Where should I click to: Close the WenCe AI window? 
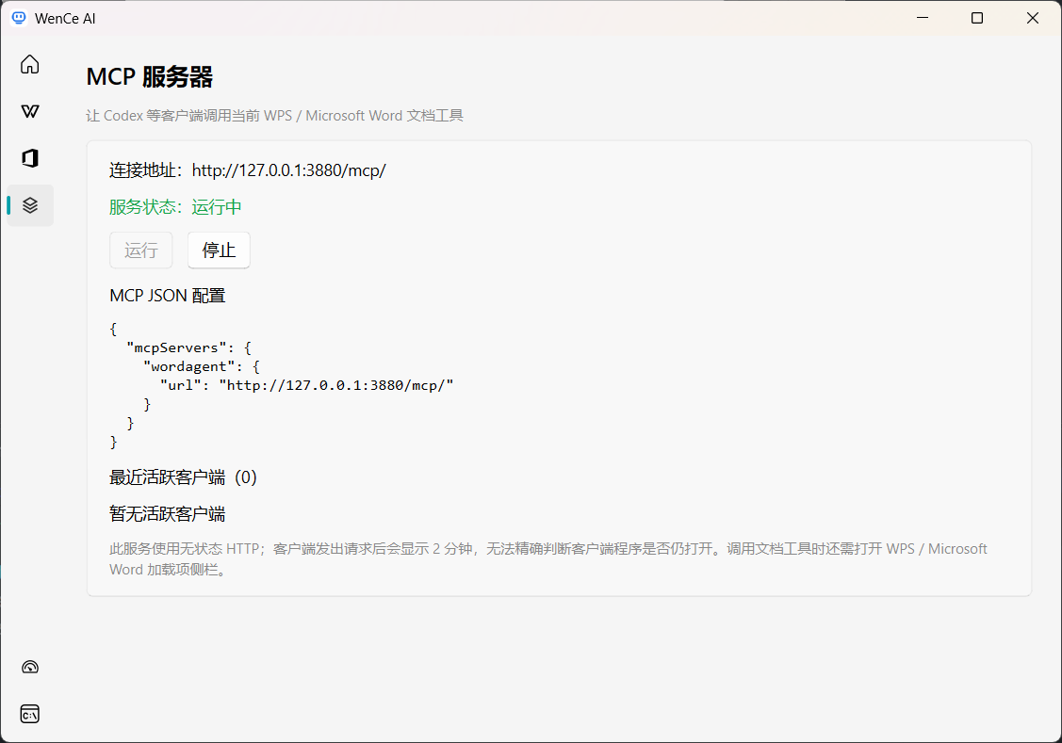coord(1032,18)
